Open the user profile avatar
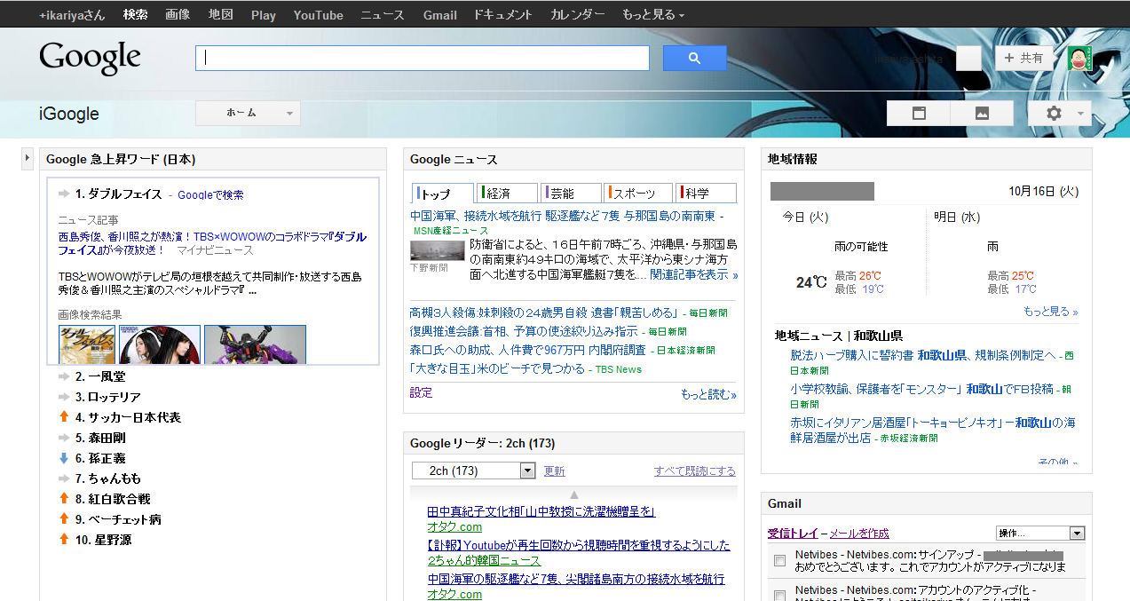Image resolution: width=1130 pixels, height=601 pixels. 1079,59
